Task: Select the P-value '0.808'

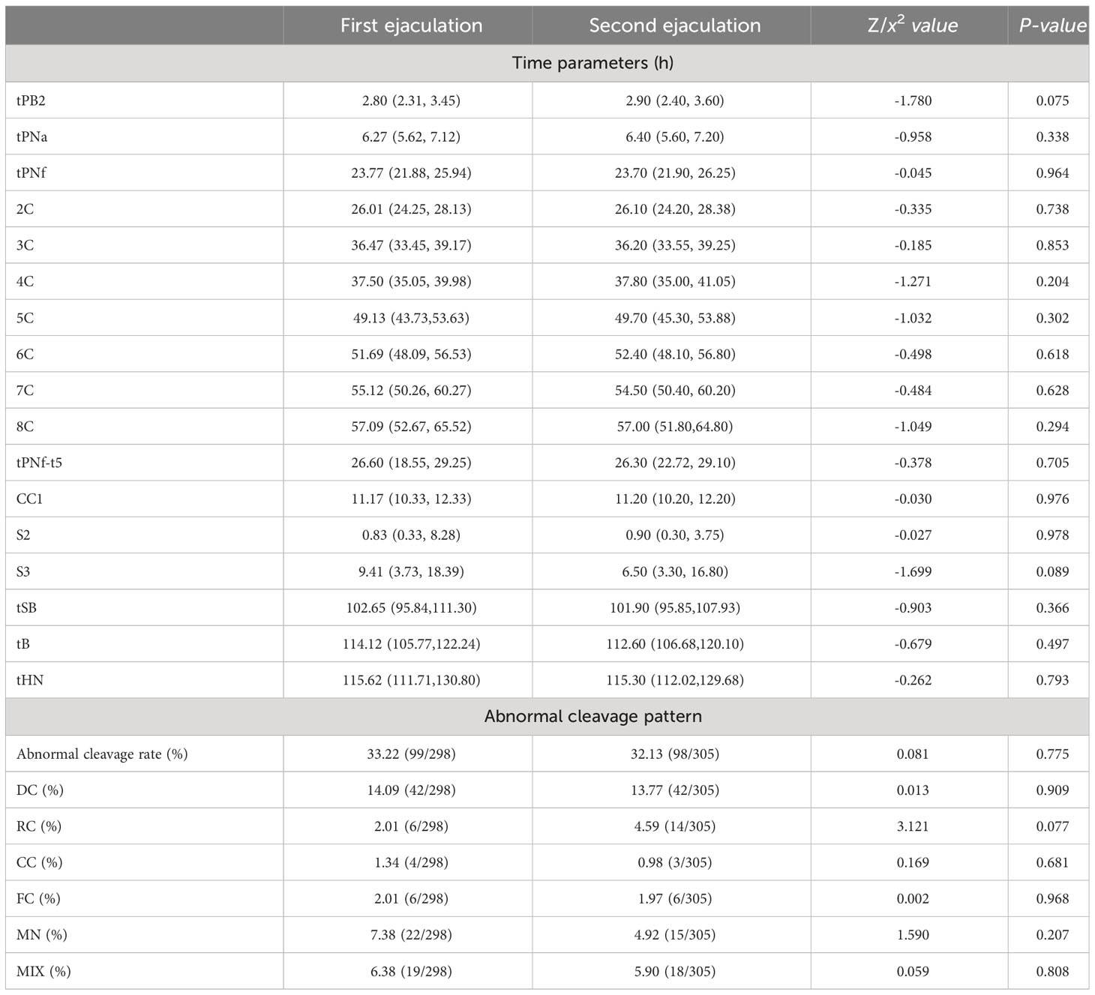Action: (1052, 972)
